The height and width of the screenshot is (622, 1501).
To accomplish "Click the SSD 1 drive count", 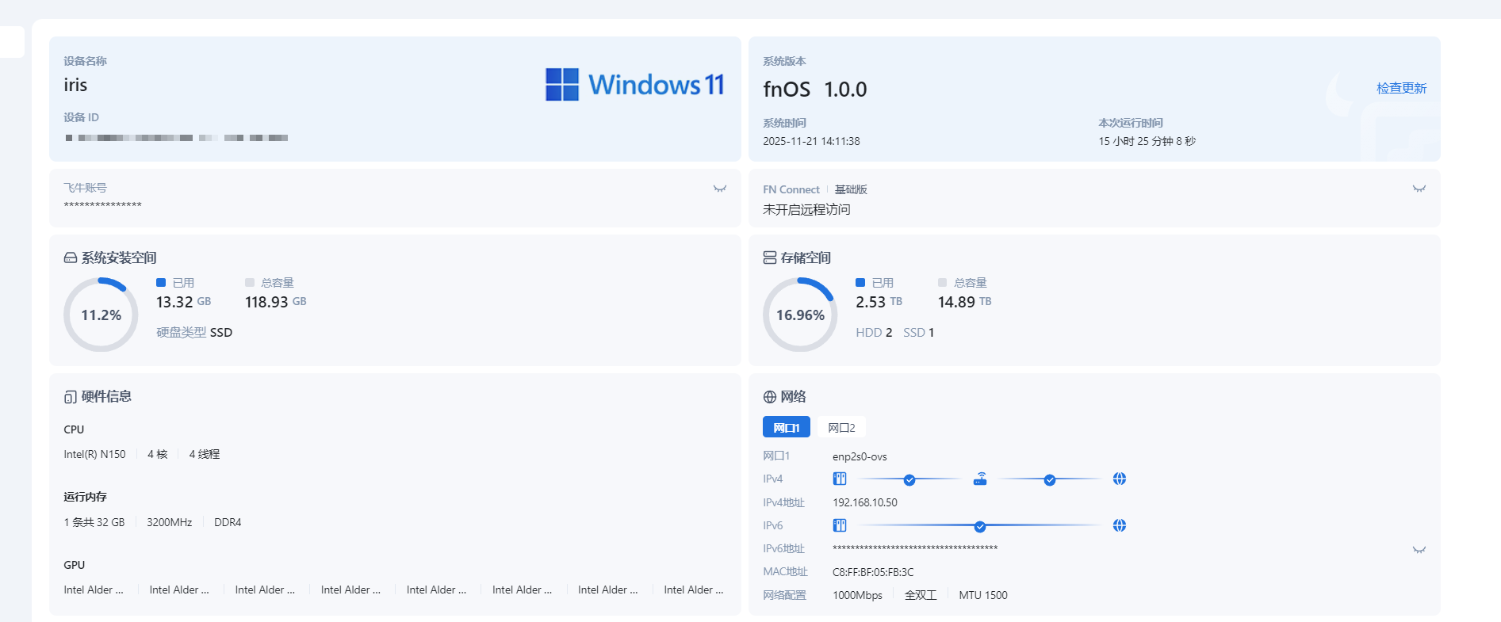I will tap(919, 333).
